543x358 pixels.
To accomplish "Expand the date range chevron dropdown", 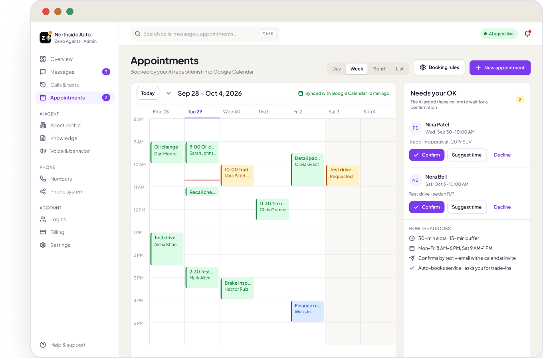I will [168, 93].
